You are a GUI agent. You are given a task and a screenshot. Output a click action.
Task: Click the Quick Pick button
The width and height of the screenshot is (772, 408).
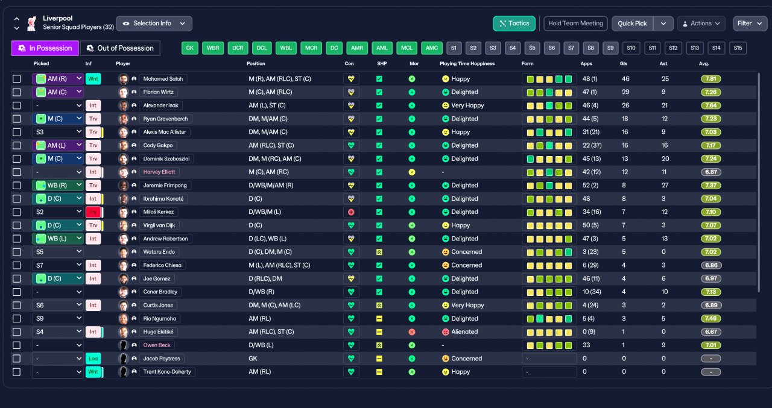(x=633, y=24)
